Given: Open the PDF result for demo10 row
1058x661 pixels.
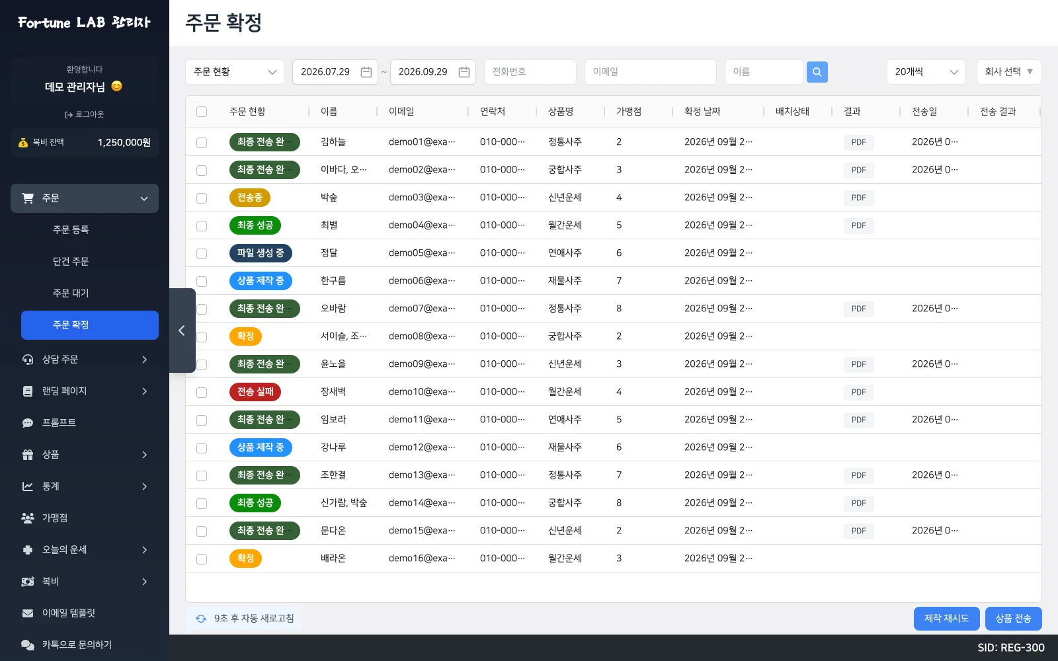Looking at the screenshot, I should pyautogui.click(x=859, y=392).
